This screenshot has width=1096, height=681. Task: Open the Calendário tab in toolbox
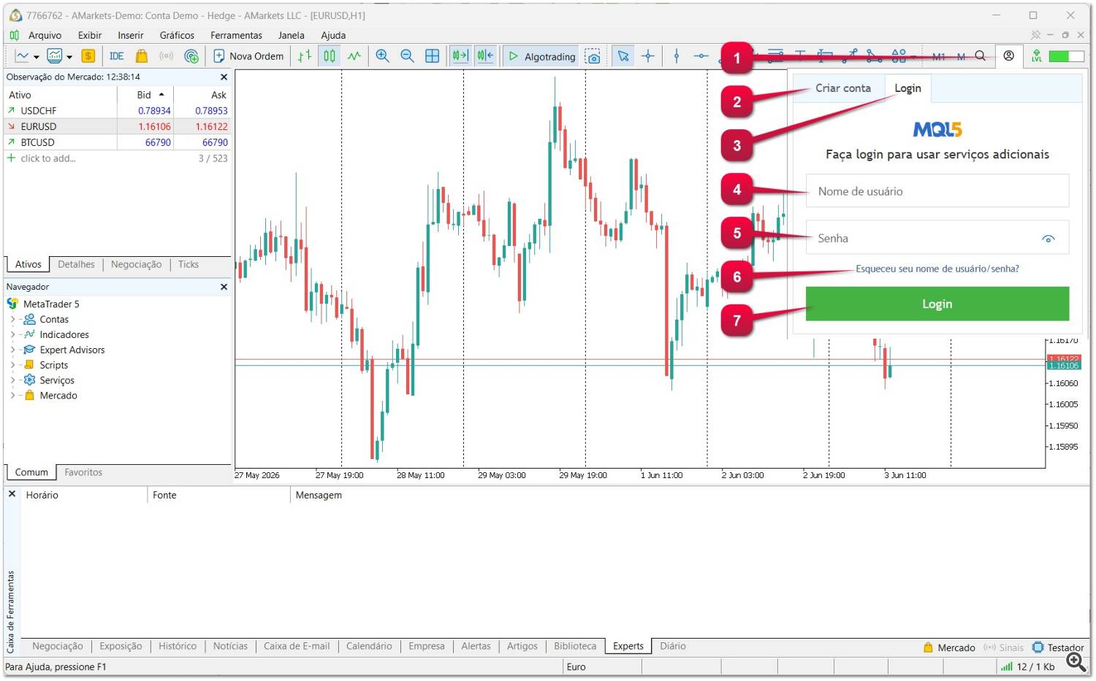(369, 646)
